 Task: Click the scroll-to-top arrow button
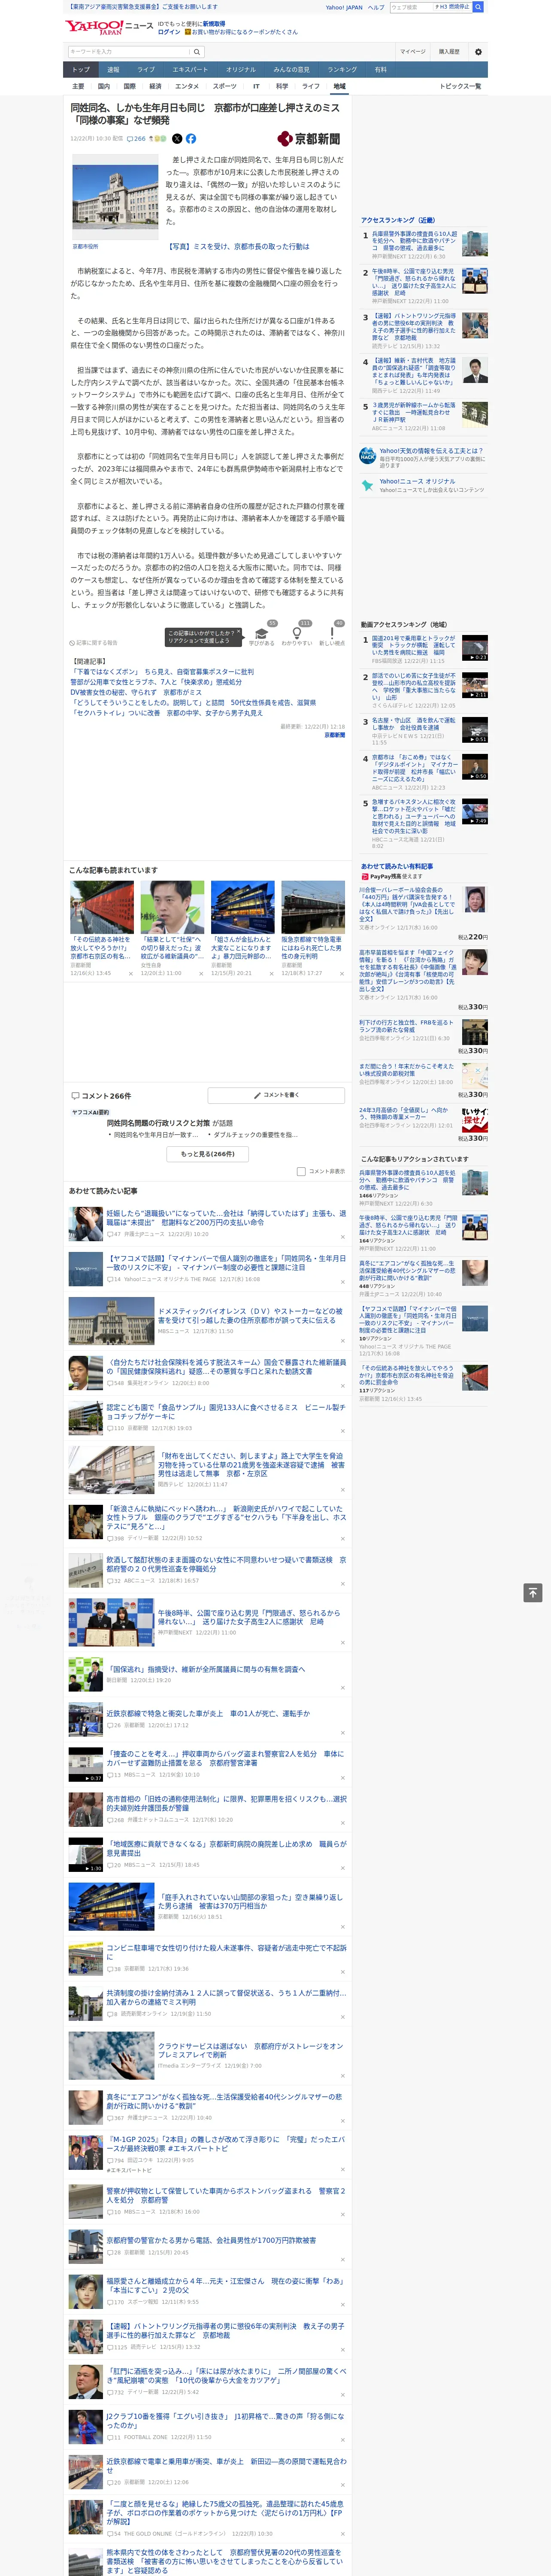point(533,1593)
